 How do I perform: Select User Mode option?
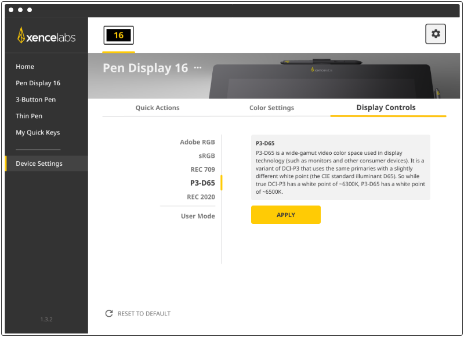tap(198, 216)
